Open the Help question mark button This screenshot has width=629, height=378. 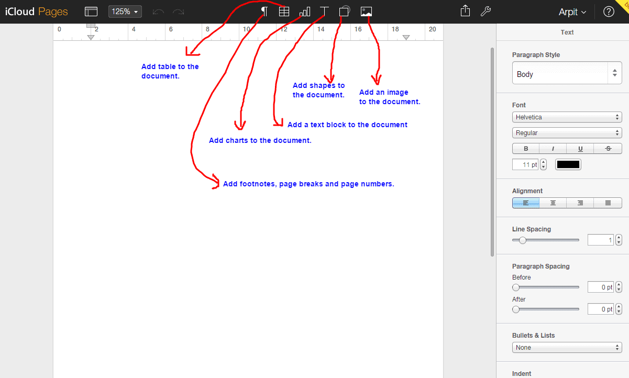point(609,11)
